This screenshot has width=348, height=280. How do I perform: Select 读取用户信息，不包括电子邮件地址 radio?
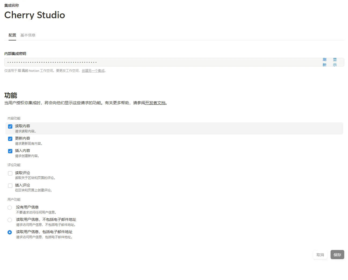(x=10, y=220)
